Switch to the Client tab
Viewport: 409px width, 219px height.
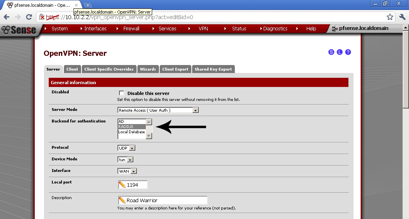(x=72, y=69)
